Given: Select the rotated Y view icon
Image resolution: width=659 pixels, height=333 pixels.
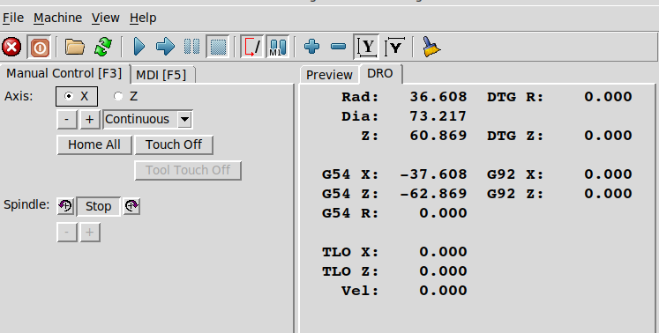Looking at the screenshot, I should [x=395, y=47].
